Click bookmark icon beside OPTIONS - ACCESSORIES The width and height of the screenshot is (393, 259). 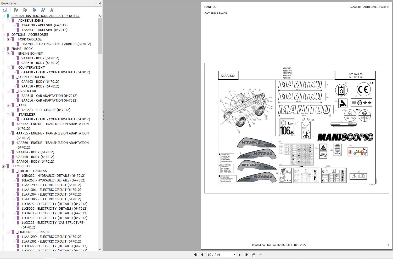pos(8,35)
